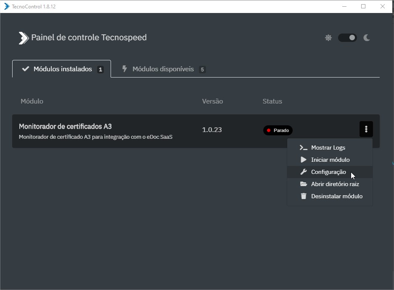Click the checkmark icon on installed tab
Viewport: 394px width, 290px height.
26,69
